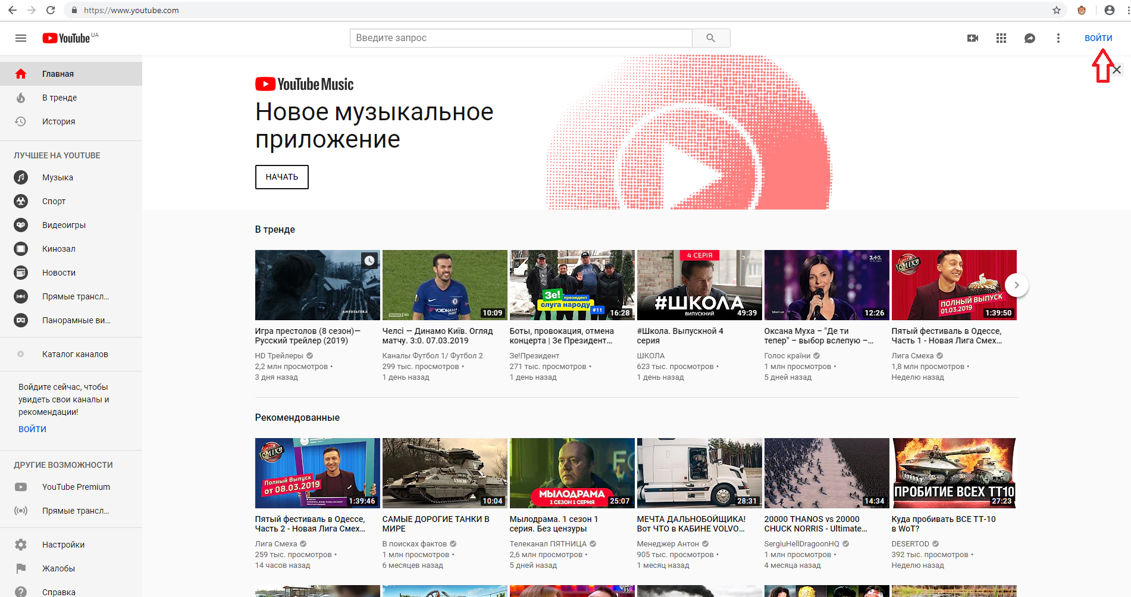This screenshot has width=1131, height=597.
Task: Open title Боты, провокация, отмена концерта
Action: [562, 336]
